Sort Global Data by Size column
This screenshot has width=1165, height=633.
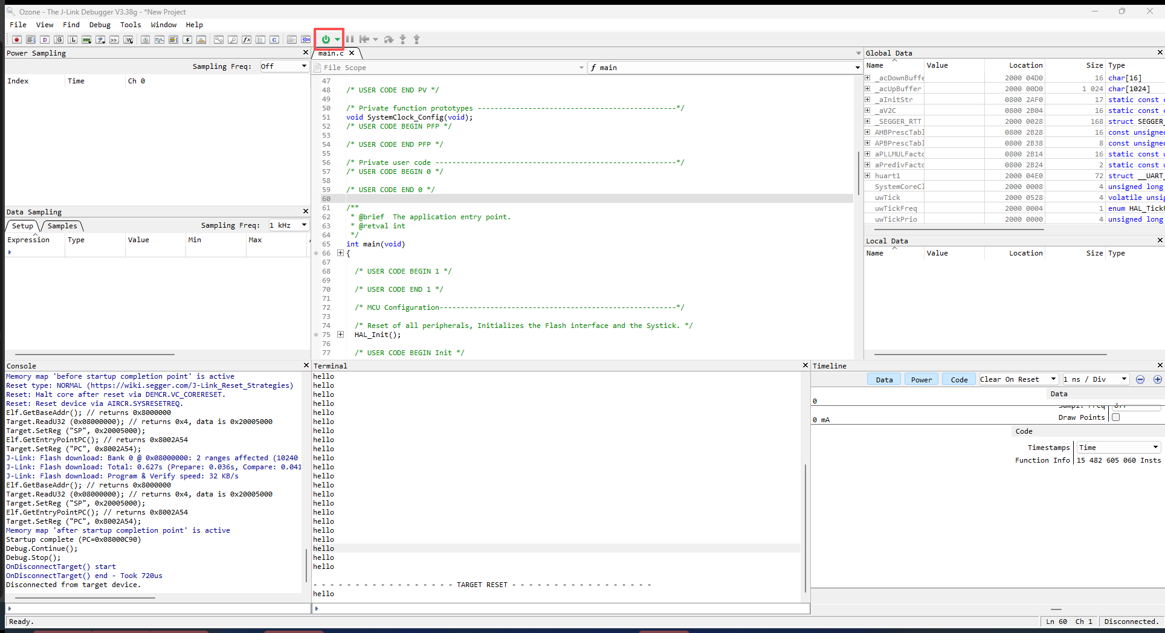(x=1075, y=65)
